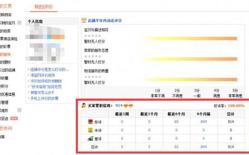249x155 pixels.
Task: Click the 5分 非常满意 scale label
Action: [235, 93]
